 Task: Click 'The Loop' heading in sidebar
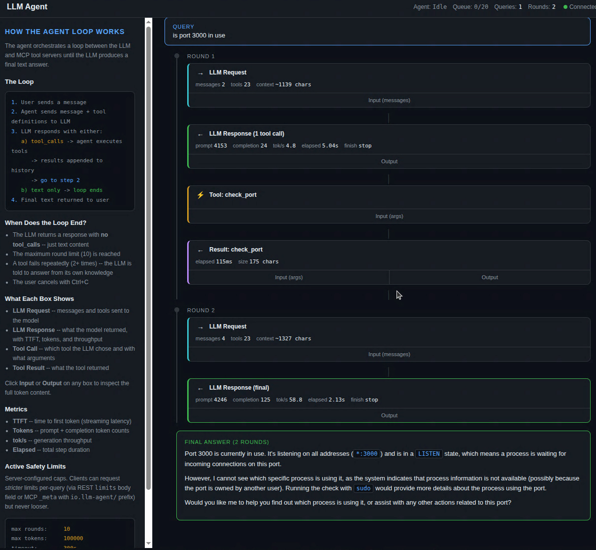(19, 82)
